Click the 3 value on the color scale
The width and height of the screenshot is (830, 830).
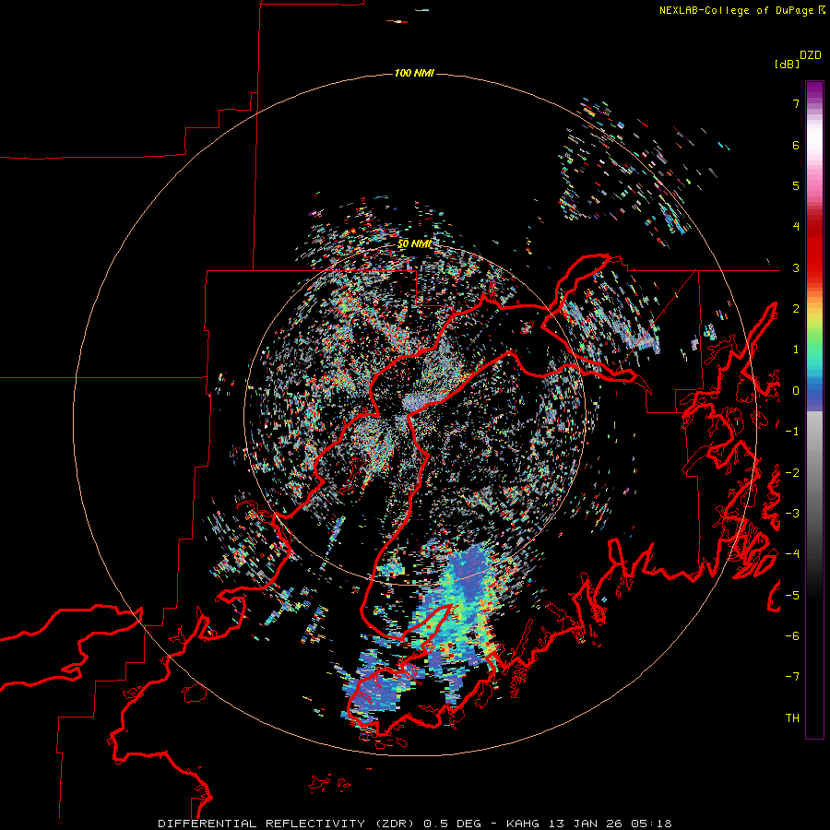[796, 267]
